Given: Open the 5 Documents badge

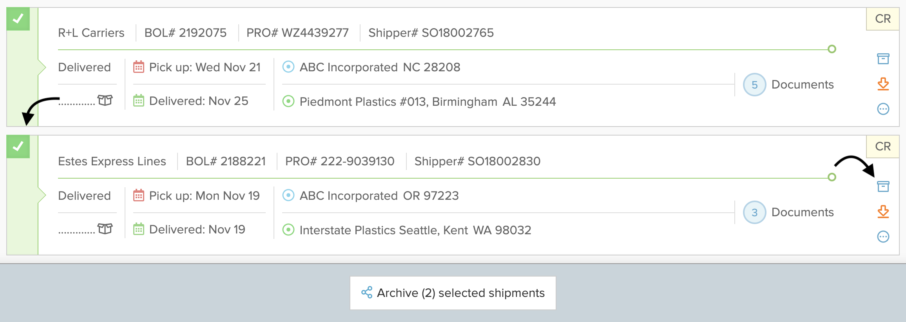Looking at the screenshot, I should pos(754,85).
